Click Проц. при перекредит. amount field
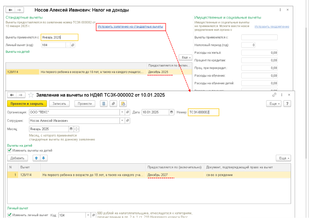Image resolution: width=309 pixels, height=218 pixels. coord(259,68)
